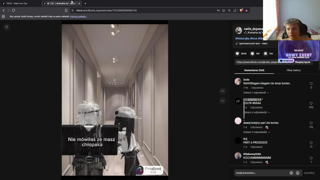Image resolution: width=320 pixels, height=180 pixels.
Task: Click the N-shaped icon in the address bar
Action: 218,10
